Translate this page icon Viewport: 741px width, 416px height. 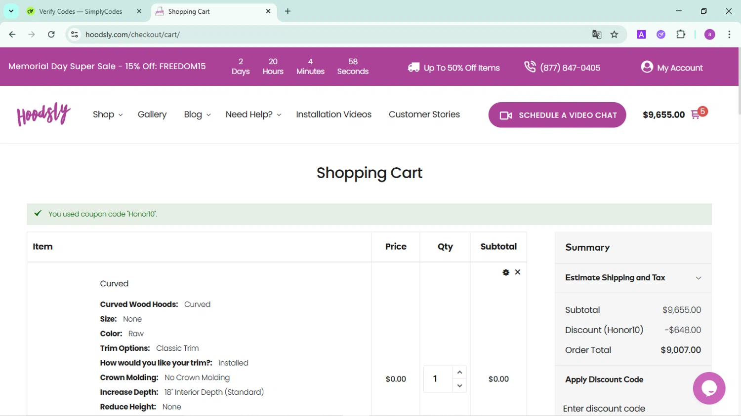pyautogui.click(x=597, y=35)
